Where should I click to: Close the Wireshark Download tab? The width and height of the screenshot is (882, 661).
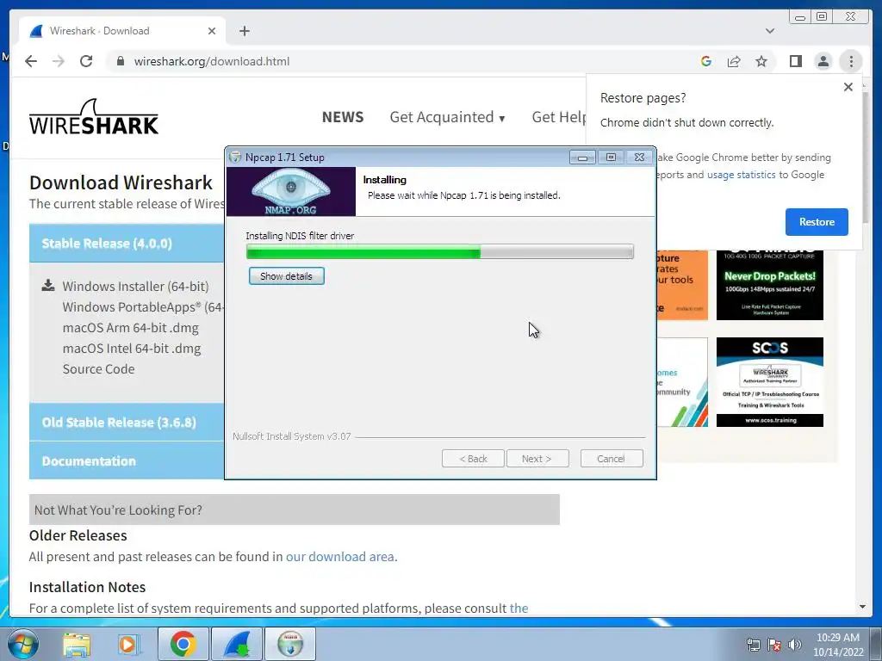212,31
